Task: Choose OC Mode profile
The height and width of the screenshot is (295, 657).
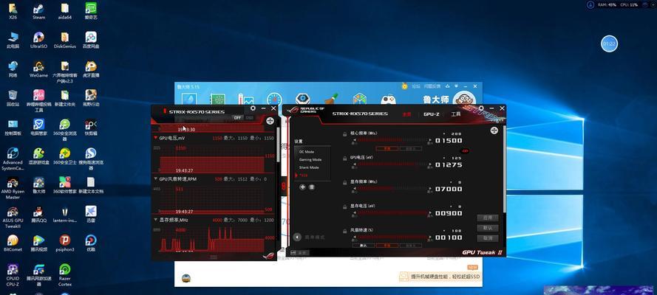Action: (306, 152)
